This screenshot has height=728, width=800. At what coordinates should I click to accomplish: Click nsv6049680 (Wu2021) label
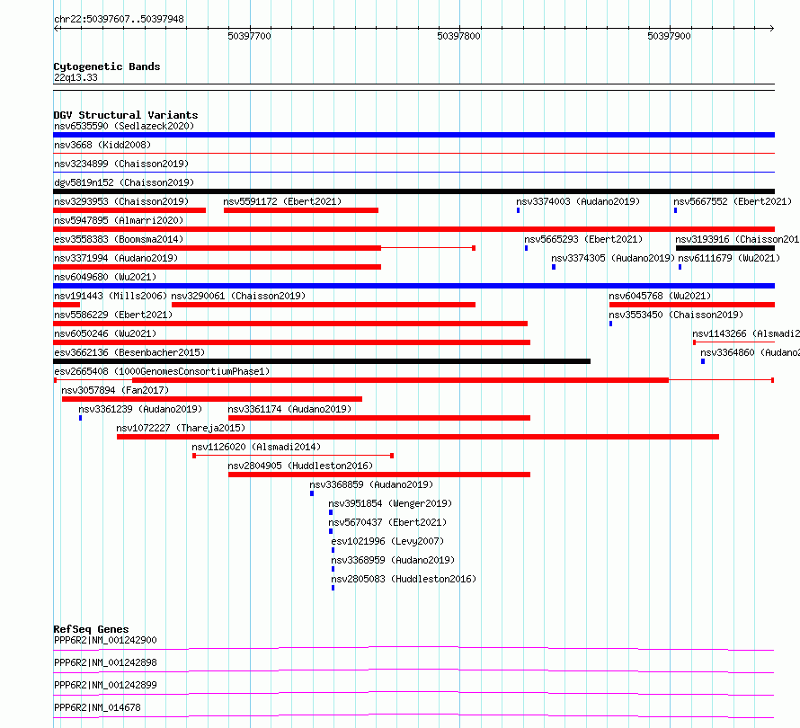[105, 277]
